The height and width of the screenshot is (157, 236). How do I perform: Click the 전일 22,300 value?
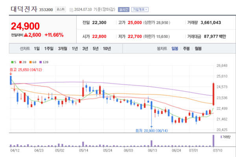99,23
